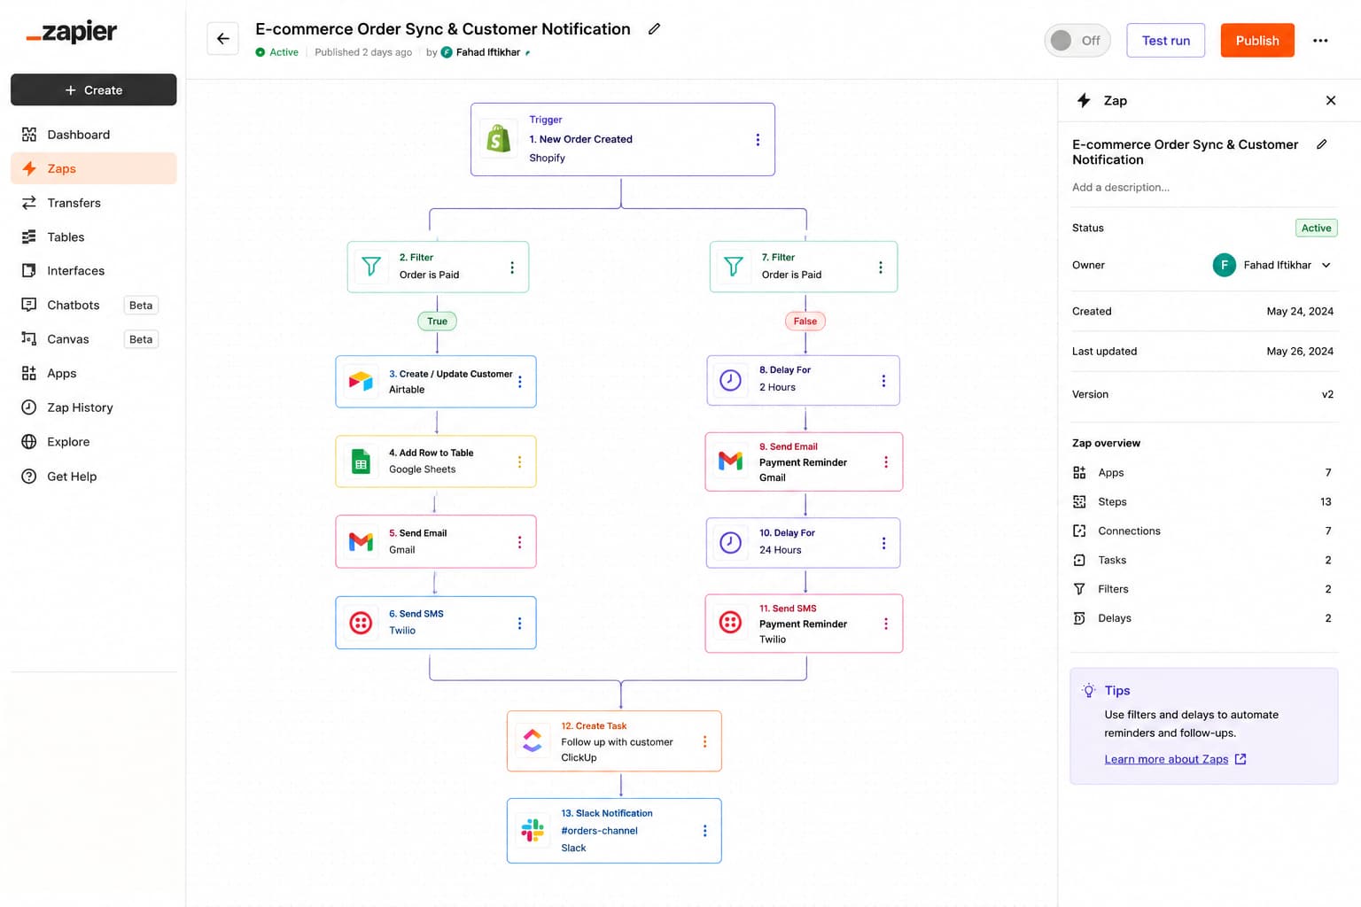Click the back arrow button
The image size is (1361, 907).
tap(222, 39)
